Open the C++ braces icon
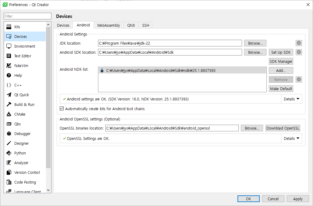313x206 pixels. coord(9,85)
